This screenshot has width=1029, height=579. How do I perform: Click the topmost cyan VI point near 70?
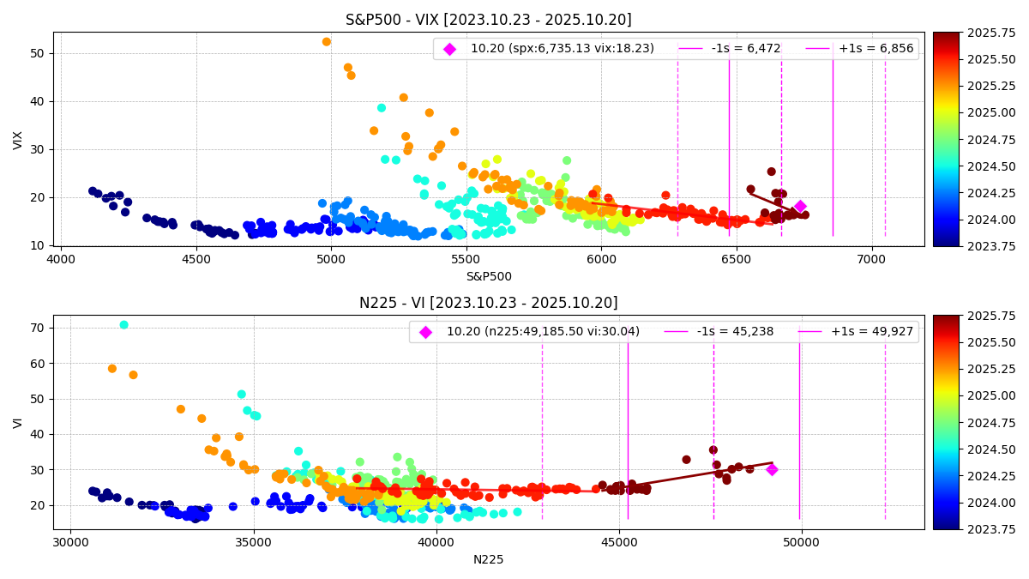tap(124, 325)
